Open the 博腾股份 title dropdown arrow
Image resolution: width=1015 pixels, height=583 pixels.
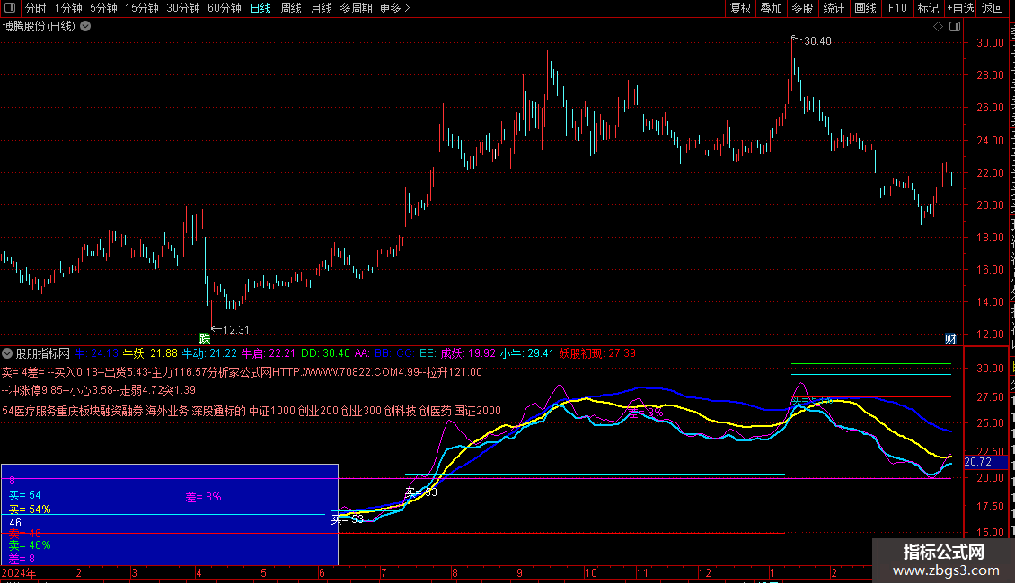[85, 27]
